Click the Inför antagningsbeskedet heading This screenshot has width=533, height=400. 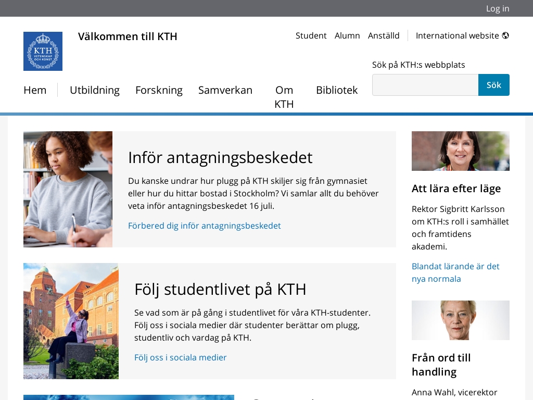[220, 157]
